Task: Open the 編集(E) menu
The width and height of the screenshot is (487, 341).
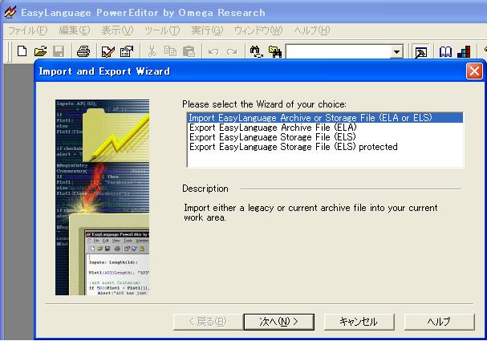Action: click(x=75, y=30)
